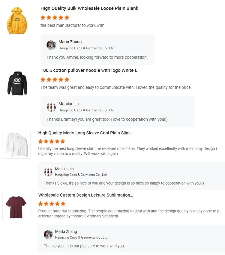The width and height of the screenshot is (225, 255).
Task: Click the star rating under the yellow hoodie review
Action: tap(55, 17)
